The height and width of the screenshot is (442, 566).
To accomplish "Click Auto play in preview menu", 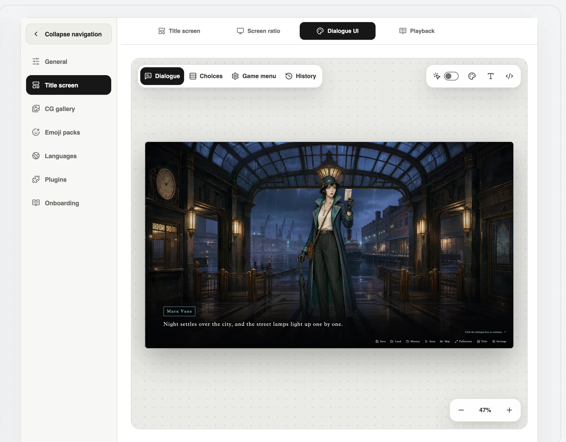I will (430, 341).
